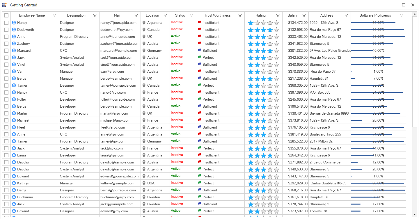Check the row checkbox for Margaret
419x219 pixels.
point(6,51)
